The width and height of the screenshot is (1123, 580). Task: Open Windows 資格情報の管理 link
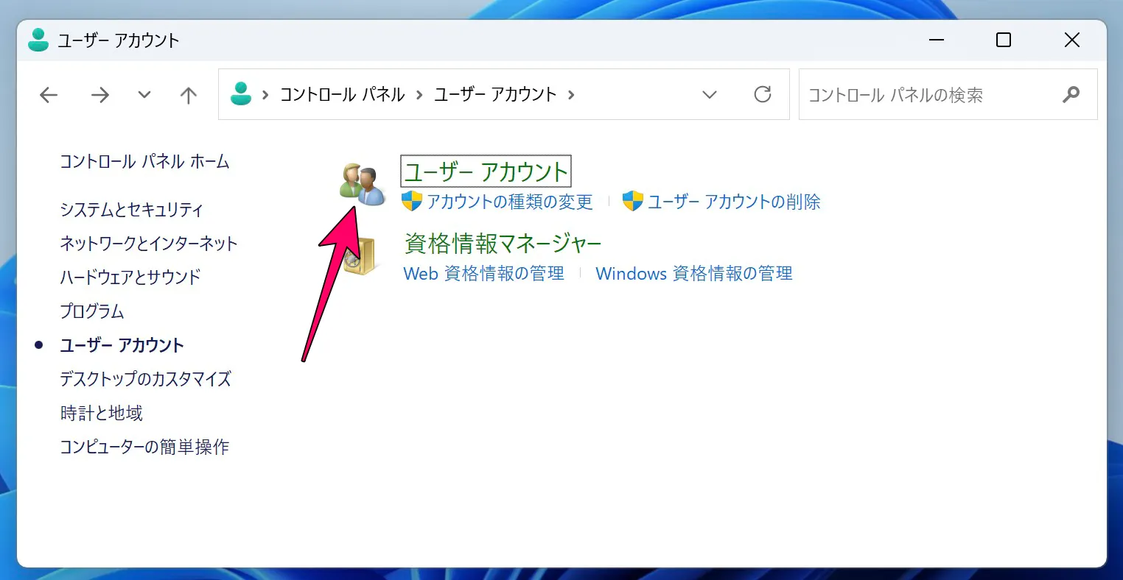pyautogui.click(x=693, y=273)
